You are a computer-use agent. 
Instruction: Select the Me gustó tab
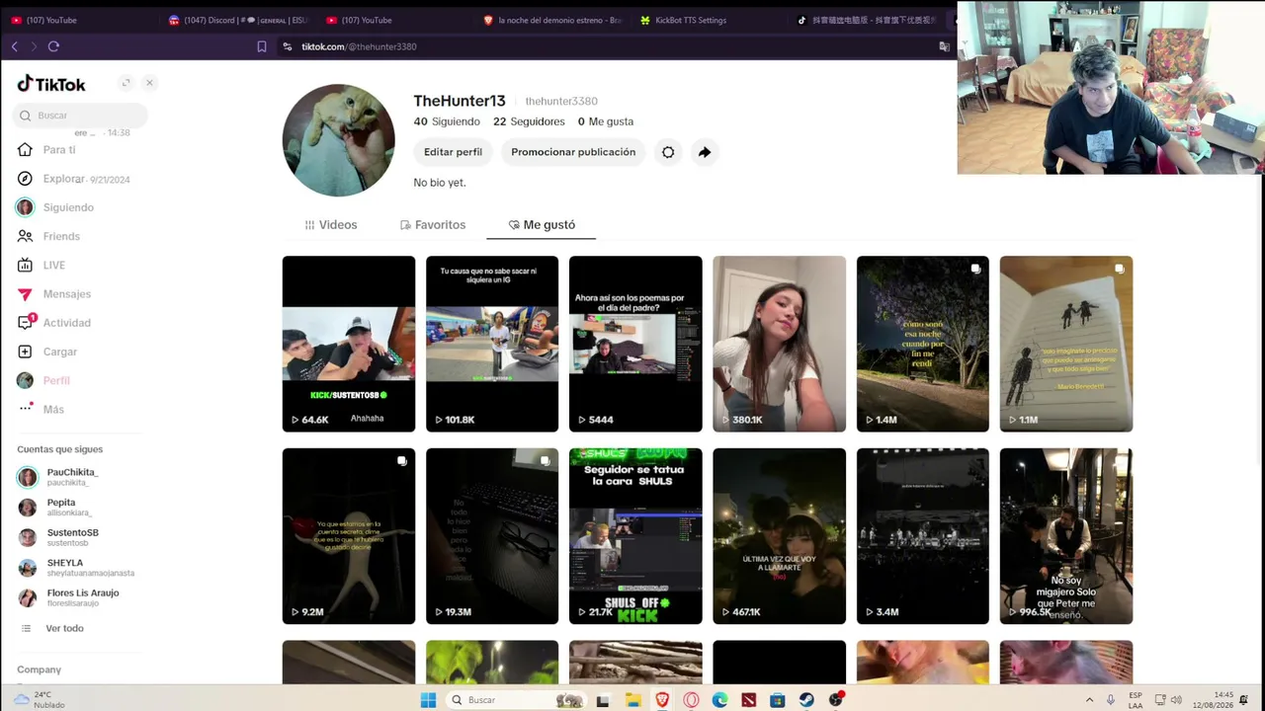coord(542,225)
